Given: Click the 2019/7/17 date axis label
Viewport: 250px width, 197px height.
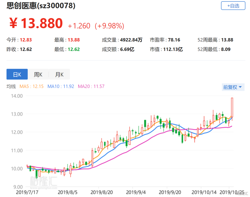Looking at the screenshot, I should 27,192.
